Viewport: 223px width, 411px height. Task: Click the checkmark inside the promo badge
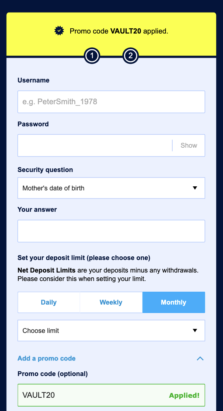point(59,31)
